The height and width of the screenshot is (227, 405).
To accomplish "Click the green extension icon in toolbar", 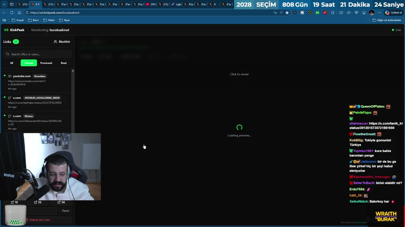I will (x=317, y=13).
